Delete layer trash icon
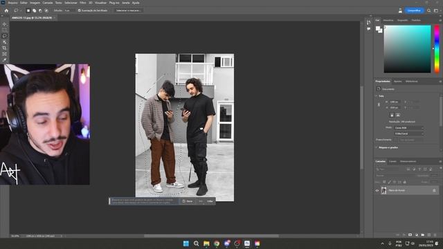This screenshot has width=443, height=249. pyautogui.click(x=435, y=235)
